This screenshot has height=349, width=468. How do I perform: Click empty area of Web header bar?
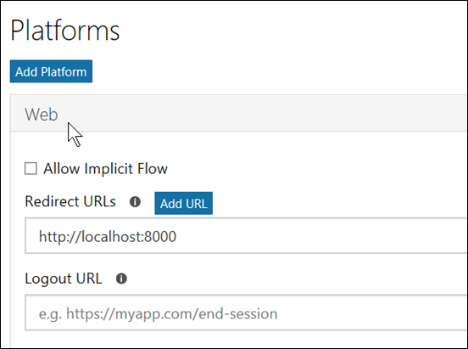[269, 113]
